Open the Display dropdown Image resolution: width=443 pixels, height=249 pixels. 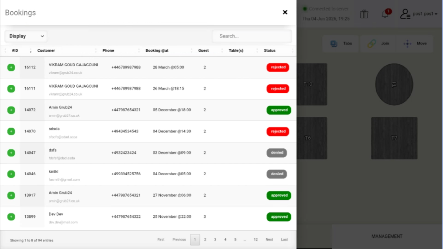(x=26, y=36)
